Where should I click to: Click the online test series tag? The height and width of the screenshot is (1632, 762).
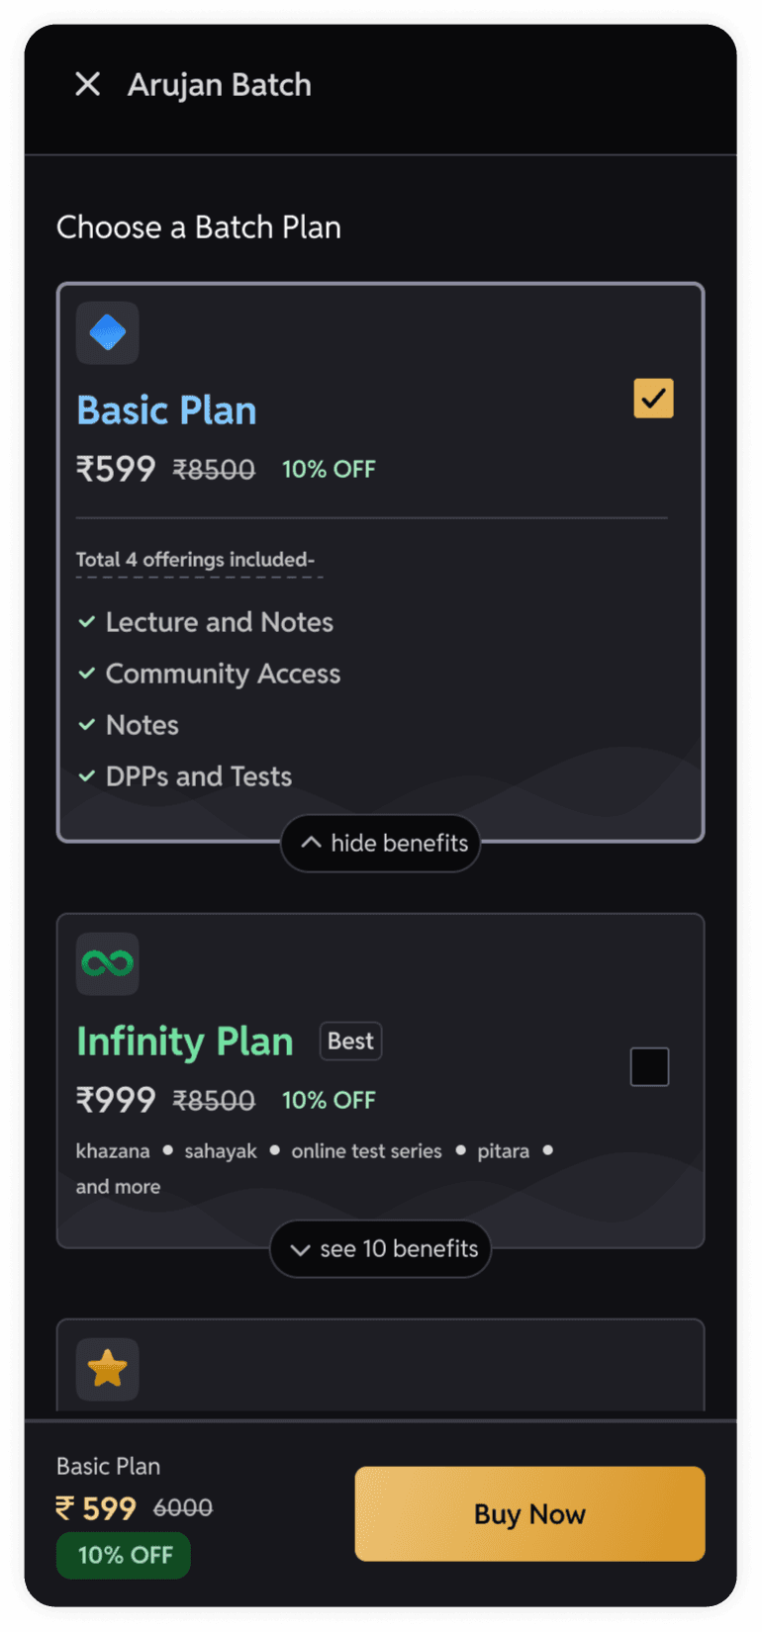tap(366, 1151)
